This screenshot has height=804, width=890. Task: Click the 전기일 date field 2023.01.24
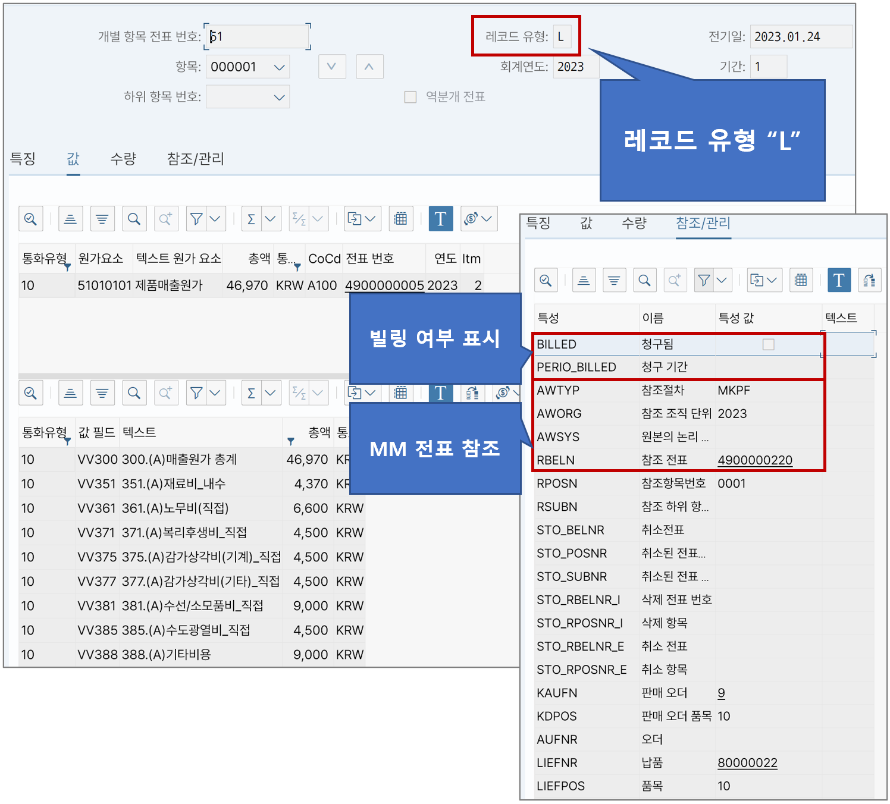(801, 37)
